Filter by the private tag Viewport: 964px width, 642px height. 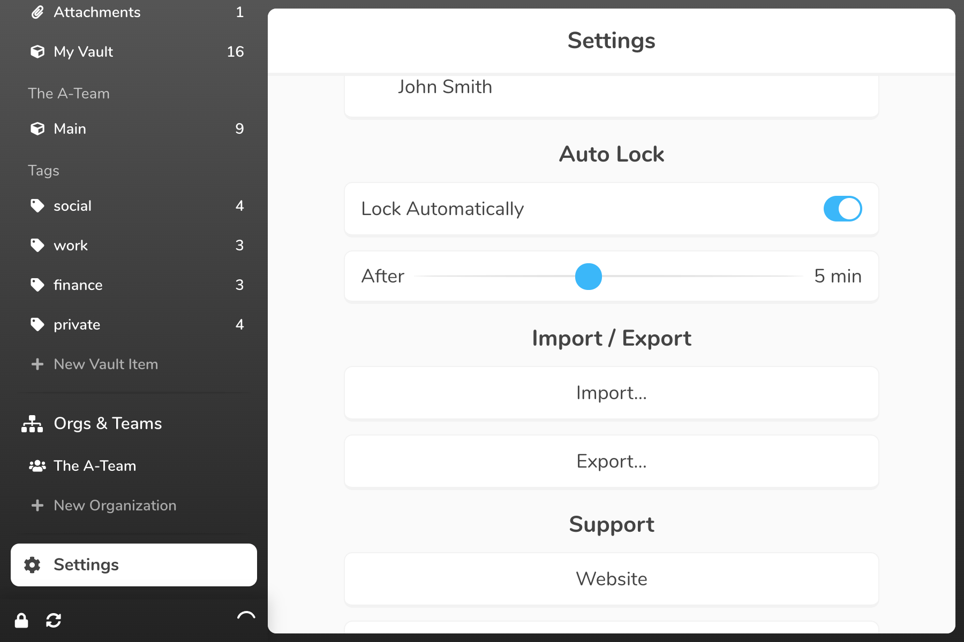point(77,325)
